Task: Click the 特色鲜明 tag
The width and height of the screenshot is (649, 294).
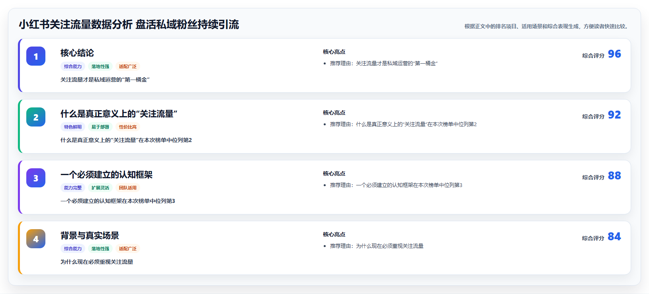Action: coord(73,127)
